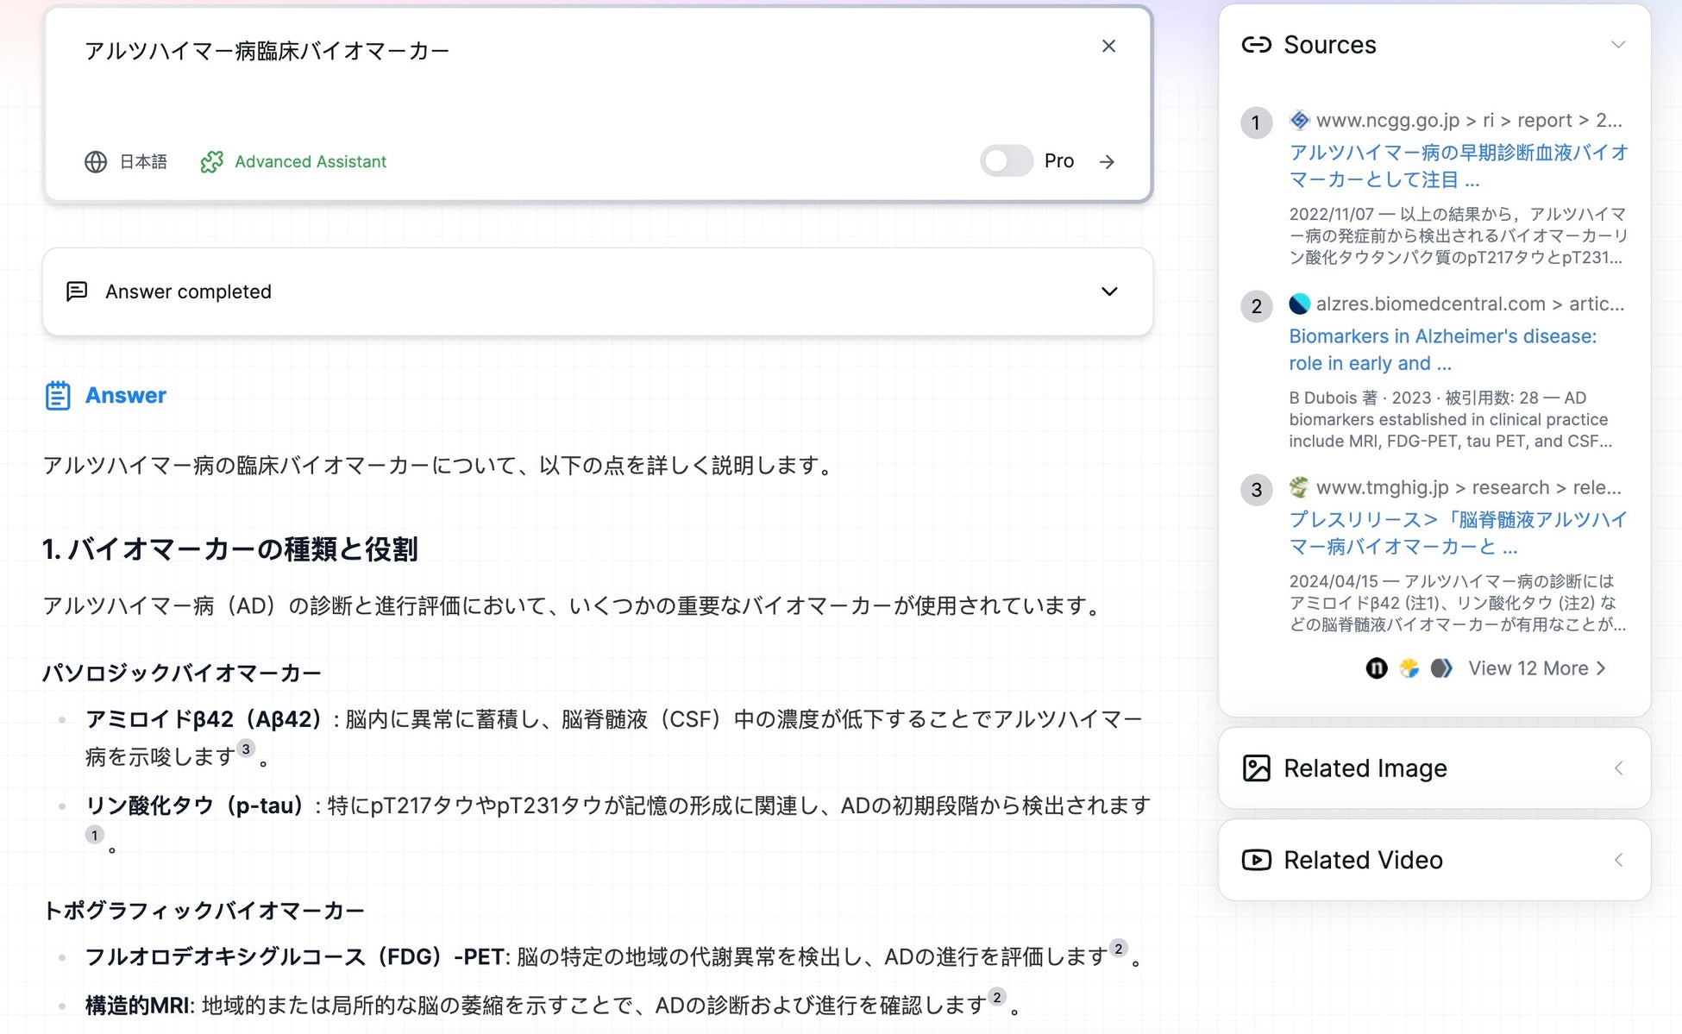Expand the Answer completed panel chevron
This screenshot has width=1682, height=1034.
(x=1109, y=291)
